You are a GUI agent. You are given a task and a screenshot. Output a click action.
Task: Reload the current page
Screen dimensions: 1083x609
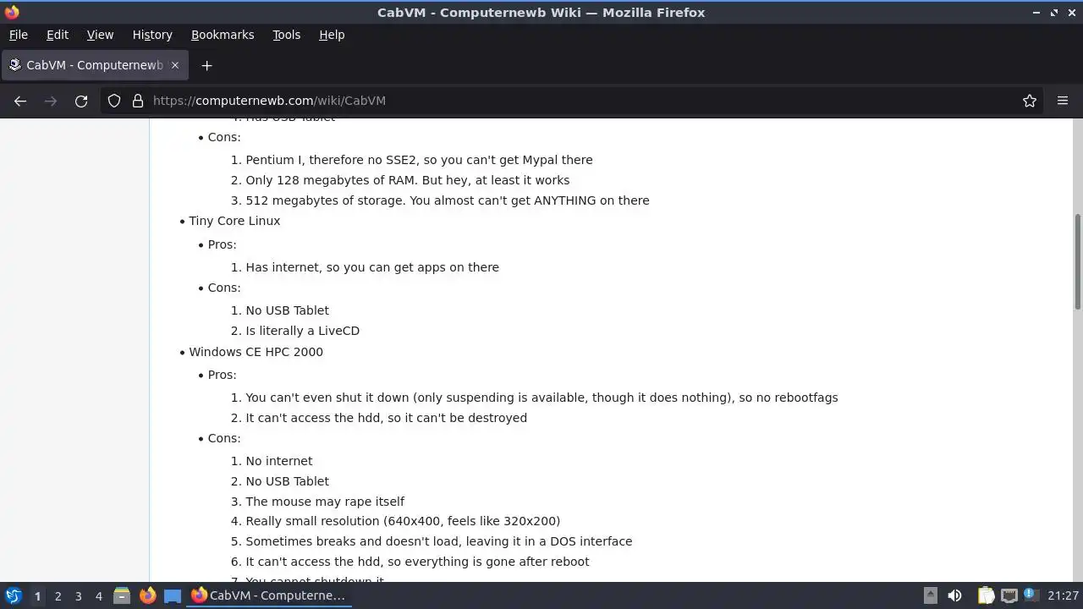81,101
